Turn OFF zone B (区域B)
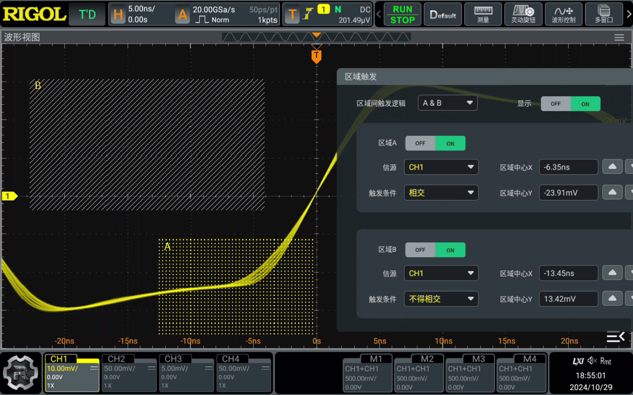Screen dimensions: 633x395 point(420,250)
